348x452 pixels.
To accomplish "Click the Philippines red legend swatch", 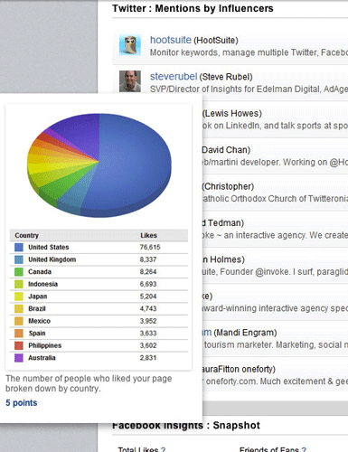I will click(x=19, y=345).
